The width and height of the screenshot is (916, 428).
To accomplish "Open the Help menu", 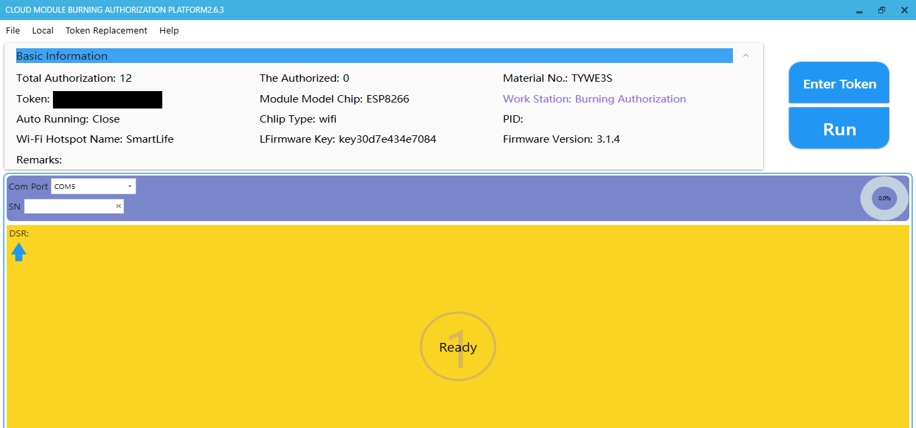I will (x=169, y=30).
